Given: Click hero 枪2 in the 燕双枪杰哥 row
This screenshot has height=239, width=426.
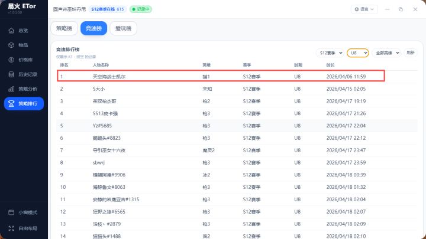Looking at the screenshot, I should click(x=206, y=101).
